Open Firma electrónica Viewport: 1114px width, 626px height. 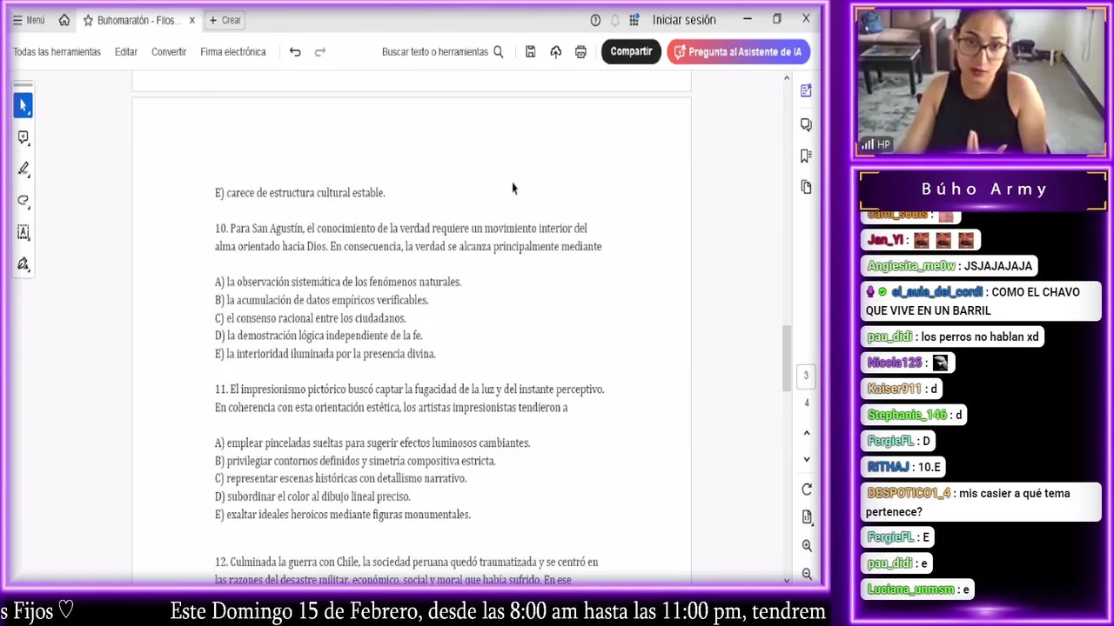(233, 52)
